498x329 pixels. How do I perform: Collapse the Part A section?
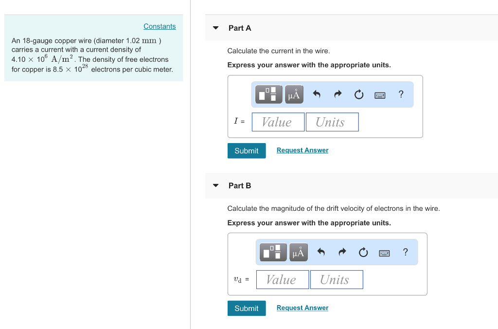(216, 28)
